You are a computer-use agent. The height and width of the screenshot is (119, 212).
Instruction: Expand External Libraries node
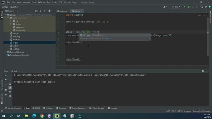coord(5,52)
